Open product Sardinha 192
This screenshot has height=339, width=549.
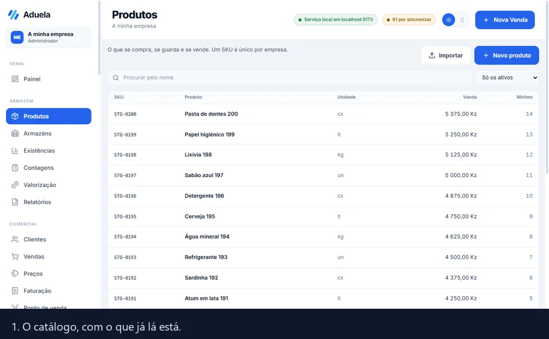click(201, 278)
